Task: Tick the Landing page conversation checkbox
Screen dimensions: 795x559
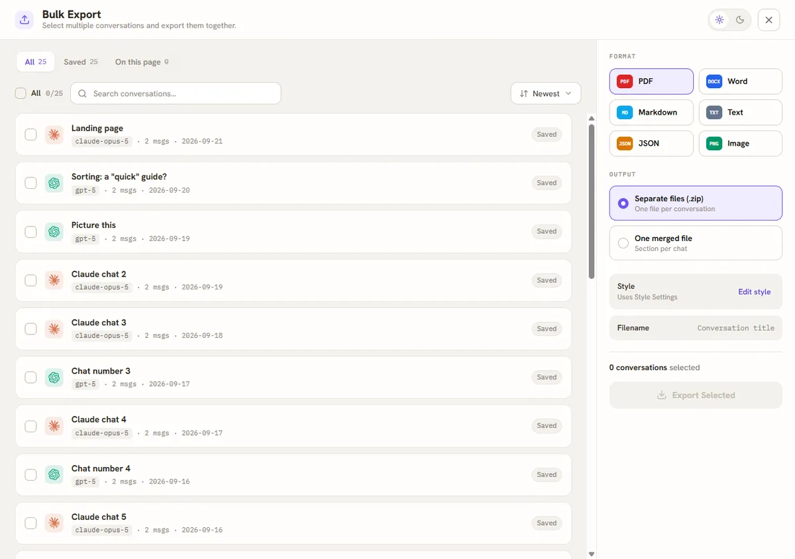Action: pyautogui.click(x=30, y=134)
